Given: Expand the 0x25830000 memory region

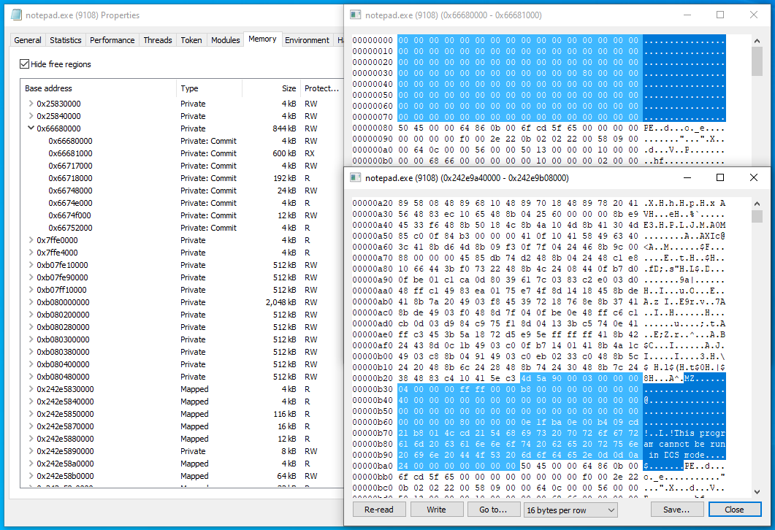Looking at the screenshot, I should click(31, 104).
